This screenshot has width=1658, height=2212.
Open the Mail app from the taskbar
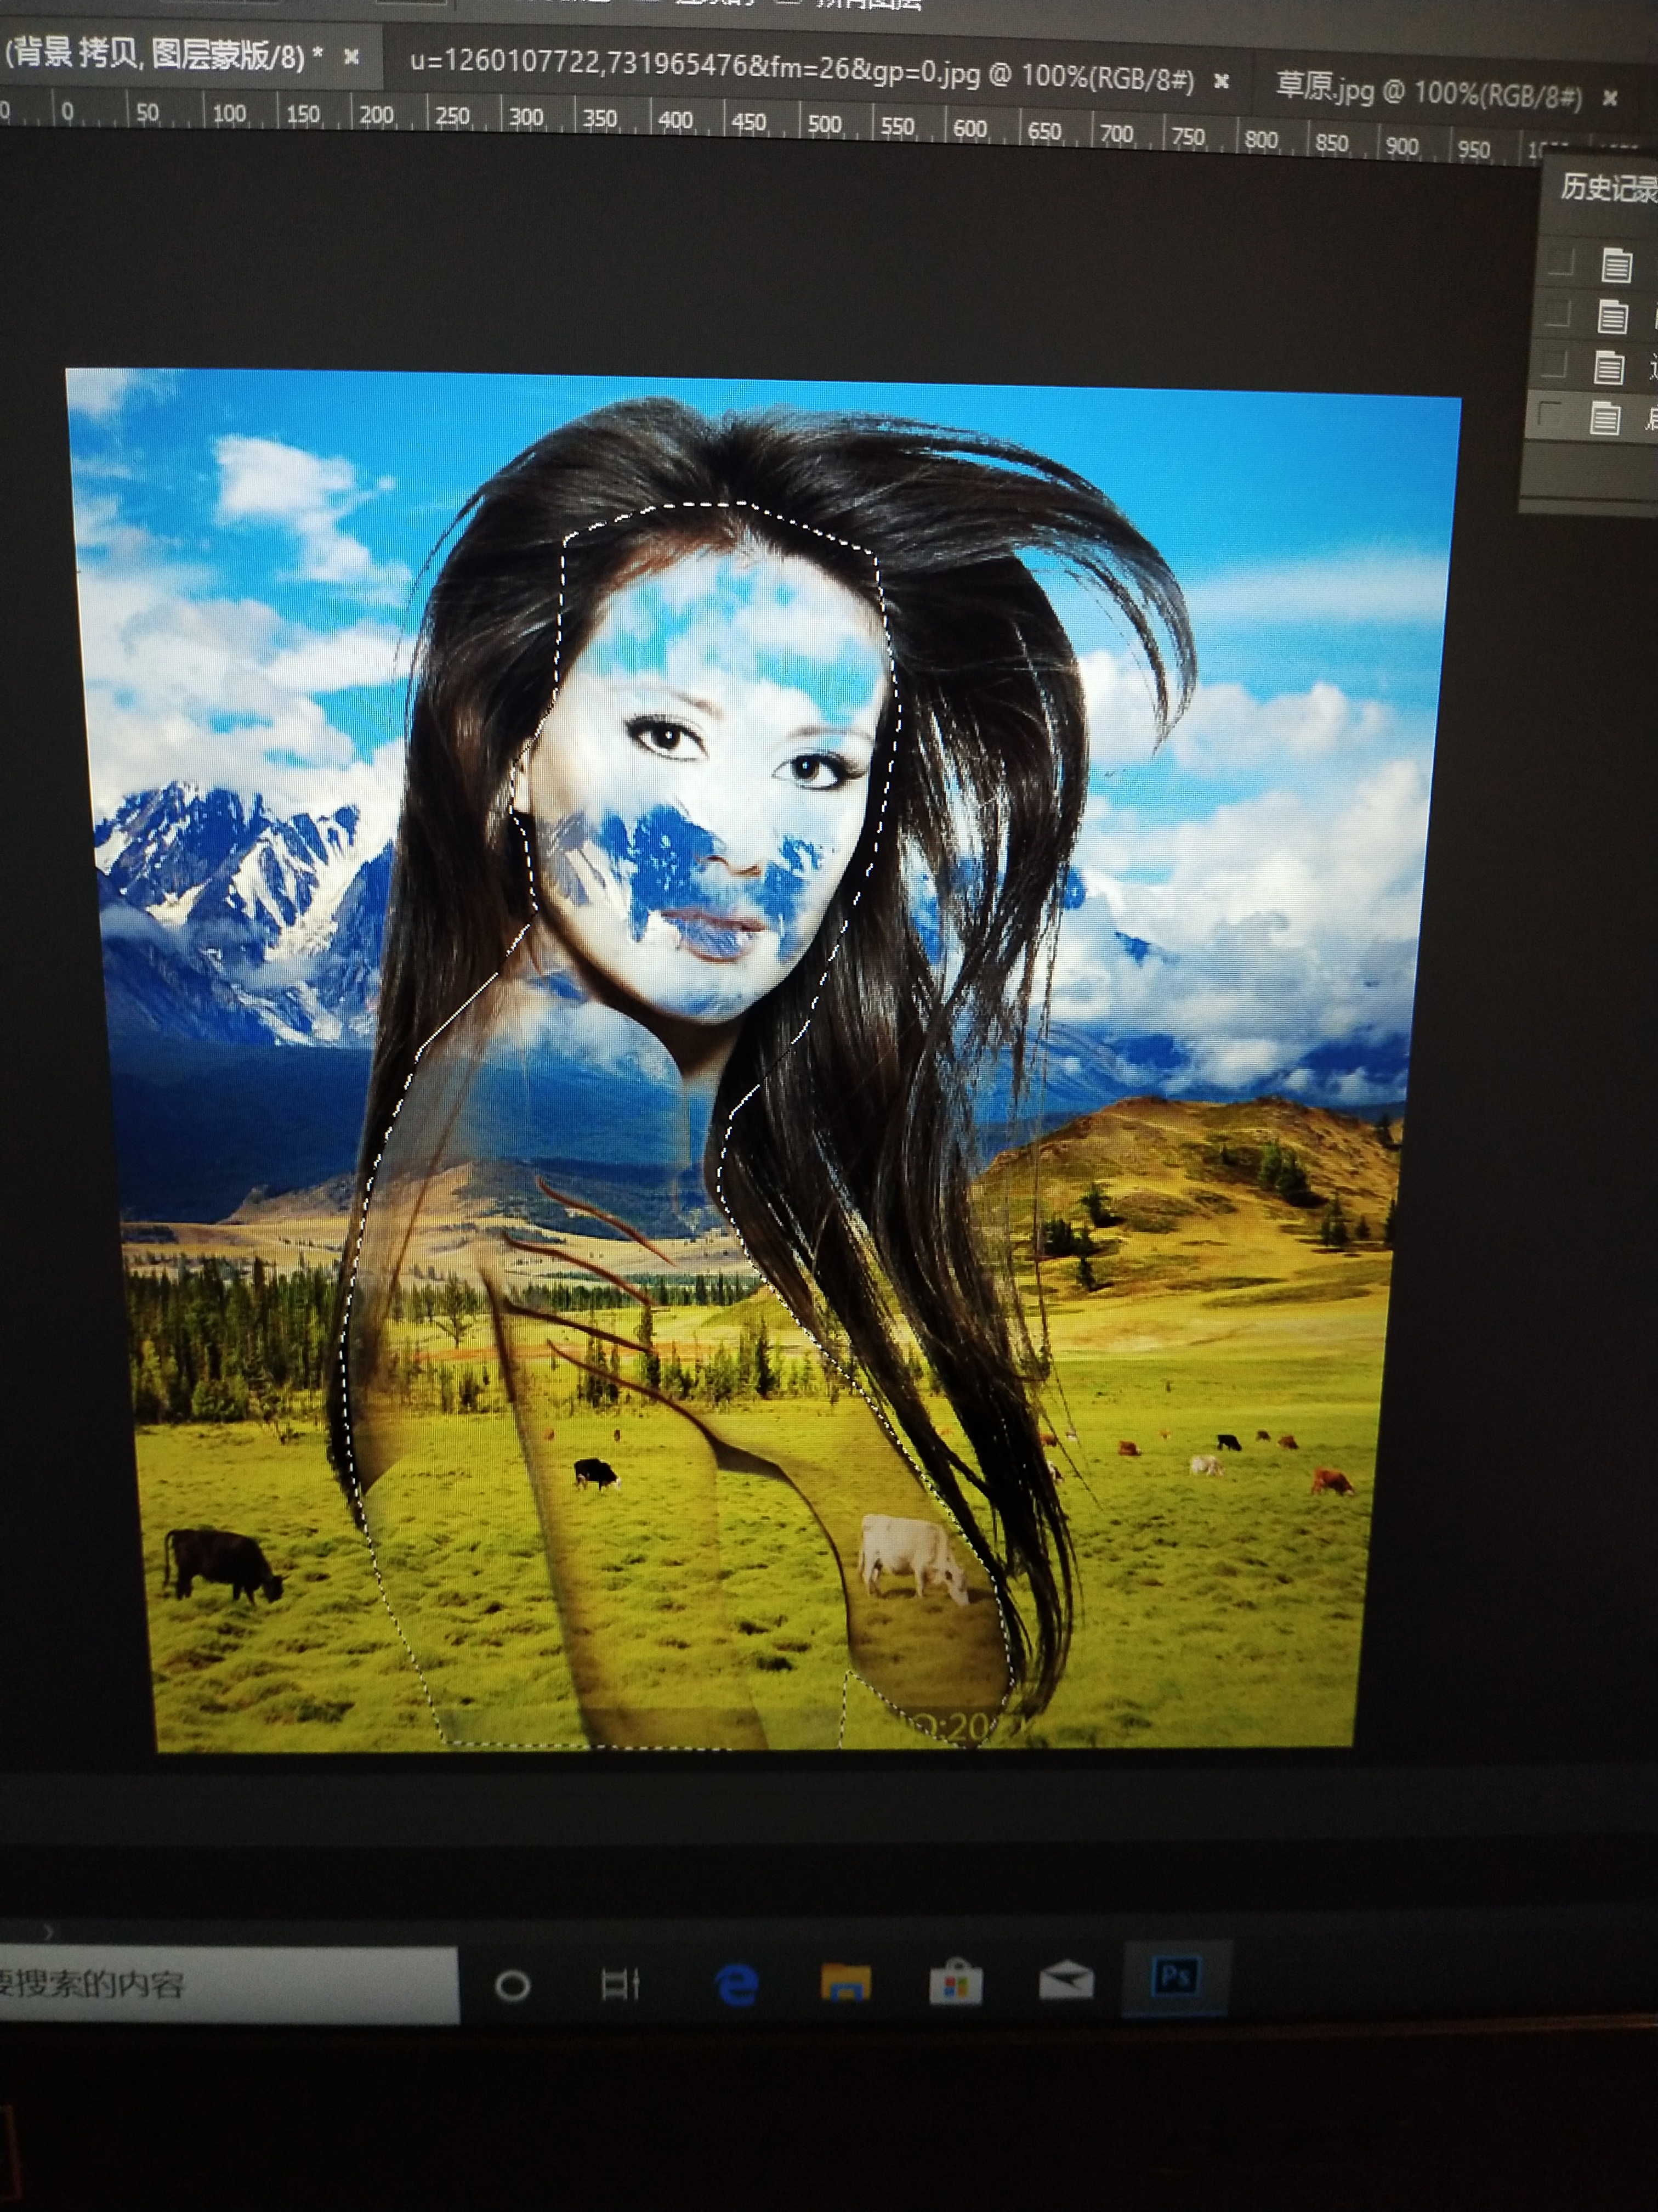[1065, 1980]
